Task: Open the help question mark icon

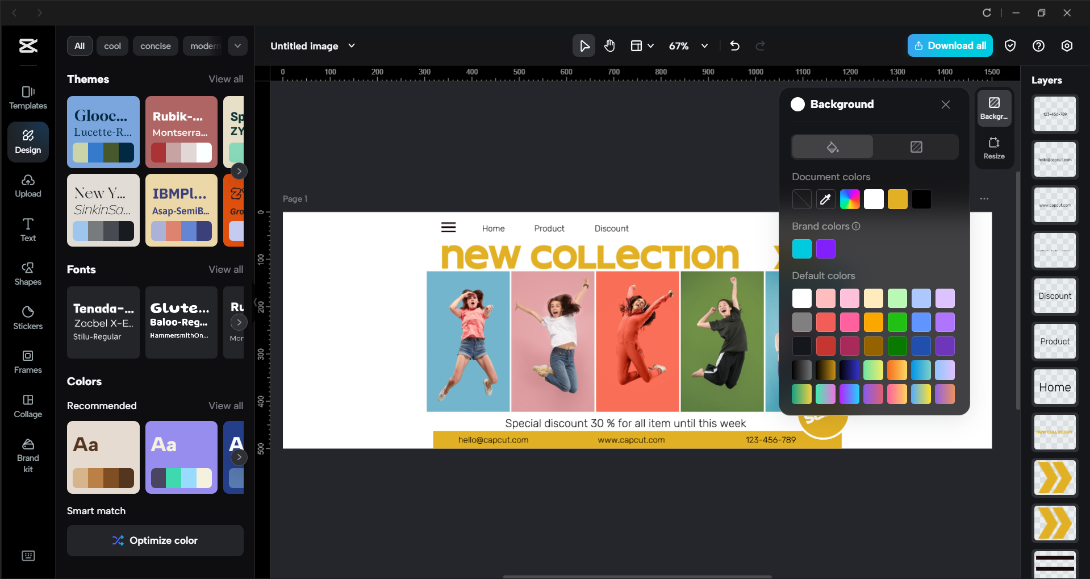Action: pos(1038,46)
